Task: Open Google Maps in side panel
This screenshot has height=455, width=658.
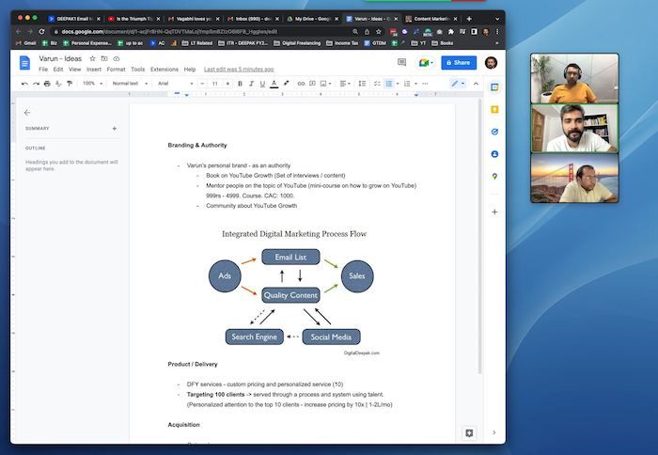Action: [494, 176]
